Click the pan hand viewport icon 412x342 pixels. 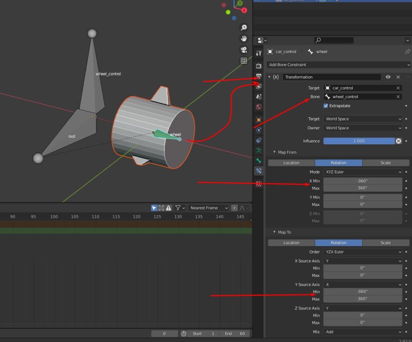pyautogui.click(x=243, y=39)
